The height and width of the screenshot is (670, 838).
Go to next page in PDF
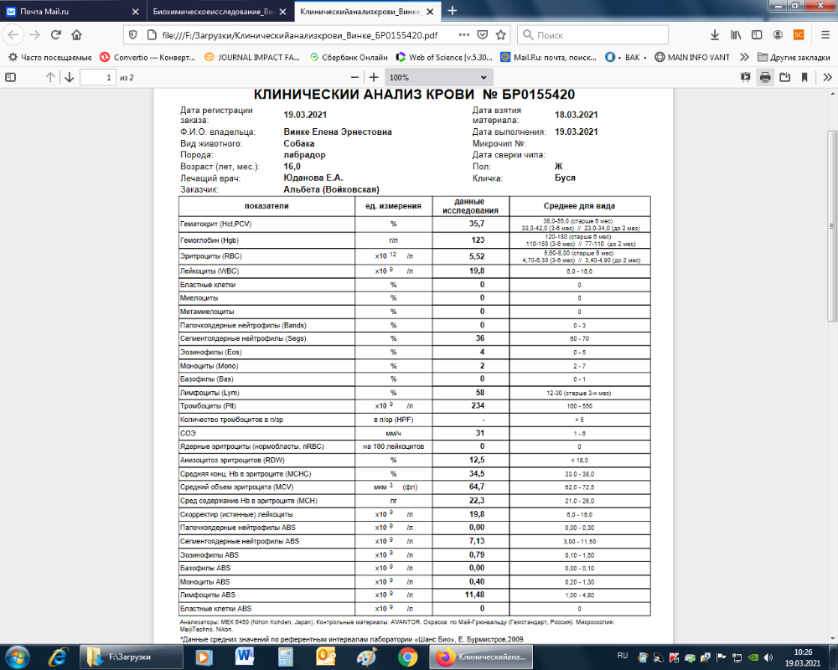click(69, 77)
